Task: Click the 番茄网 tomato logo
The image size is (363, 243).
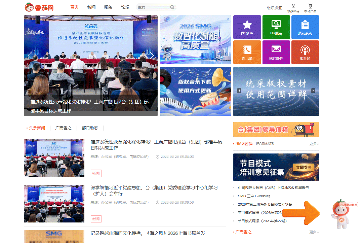Action: click(x=39, y=7)
